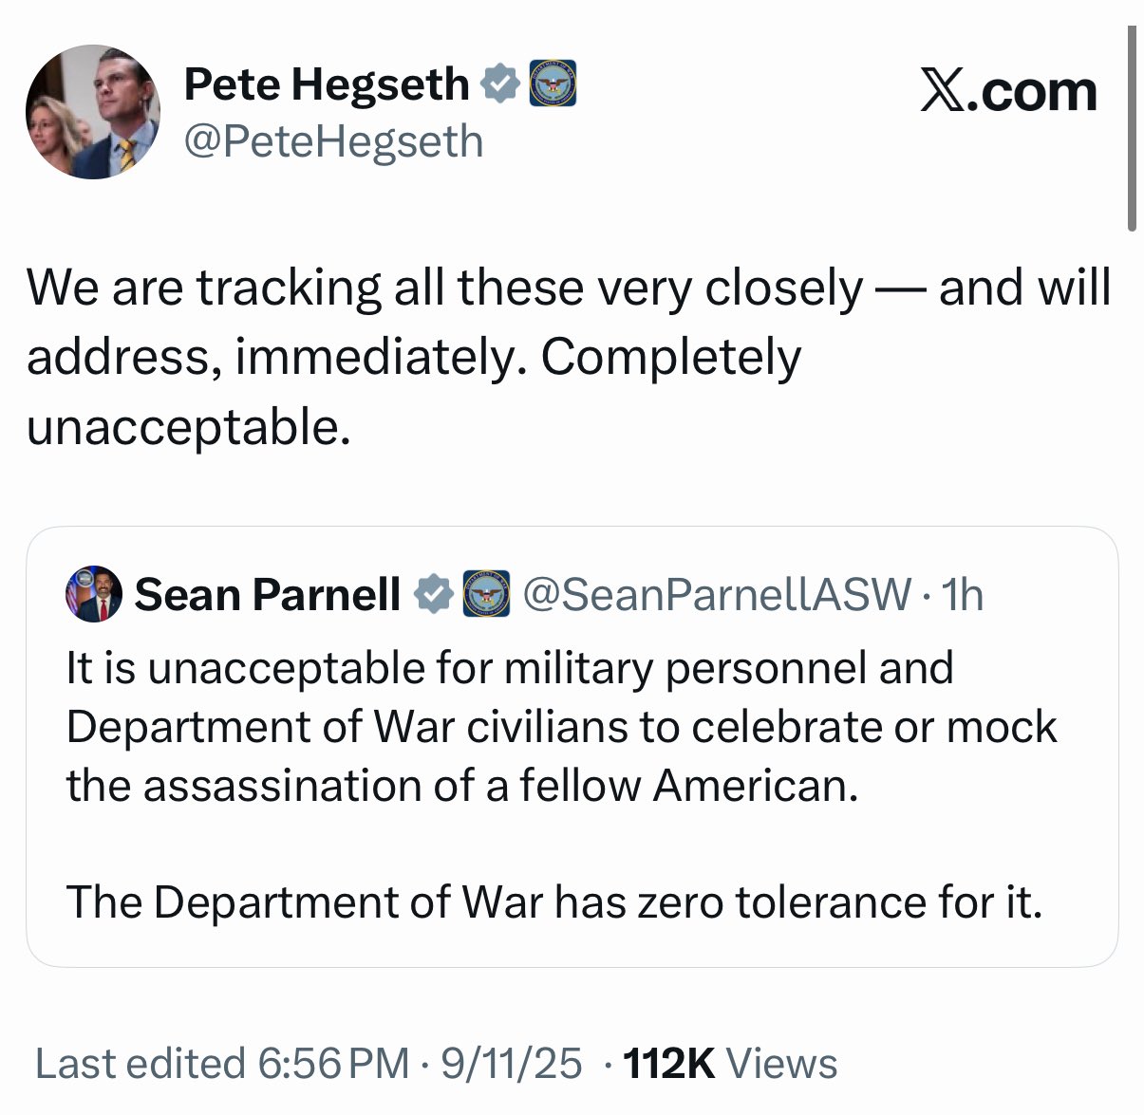Click department seal badge beside Pete Hegseth
This screenshot has height=1115, width=1144.
(553, 84)
